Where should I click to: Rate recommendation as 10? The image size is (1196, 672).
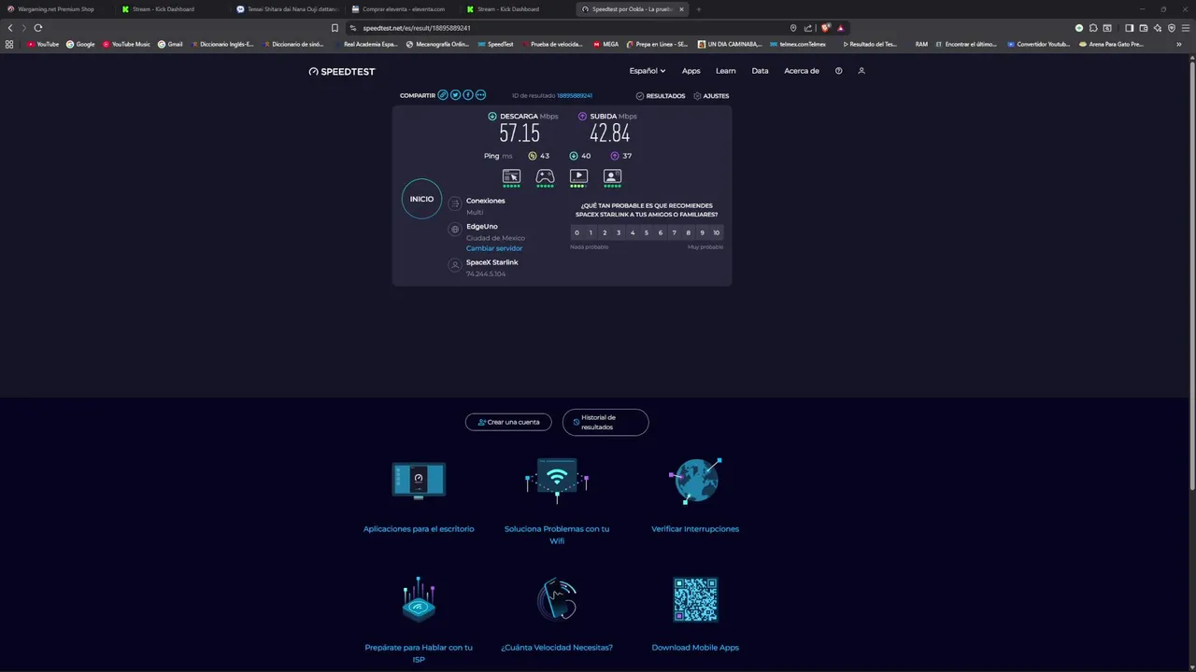(717, 232)
